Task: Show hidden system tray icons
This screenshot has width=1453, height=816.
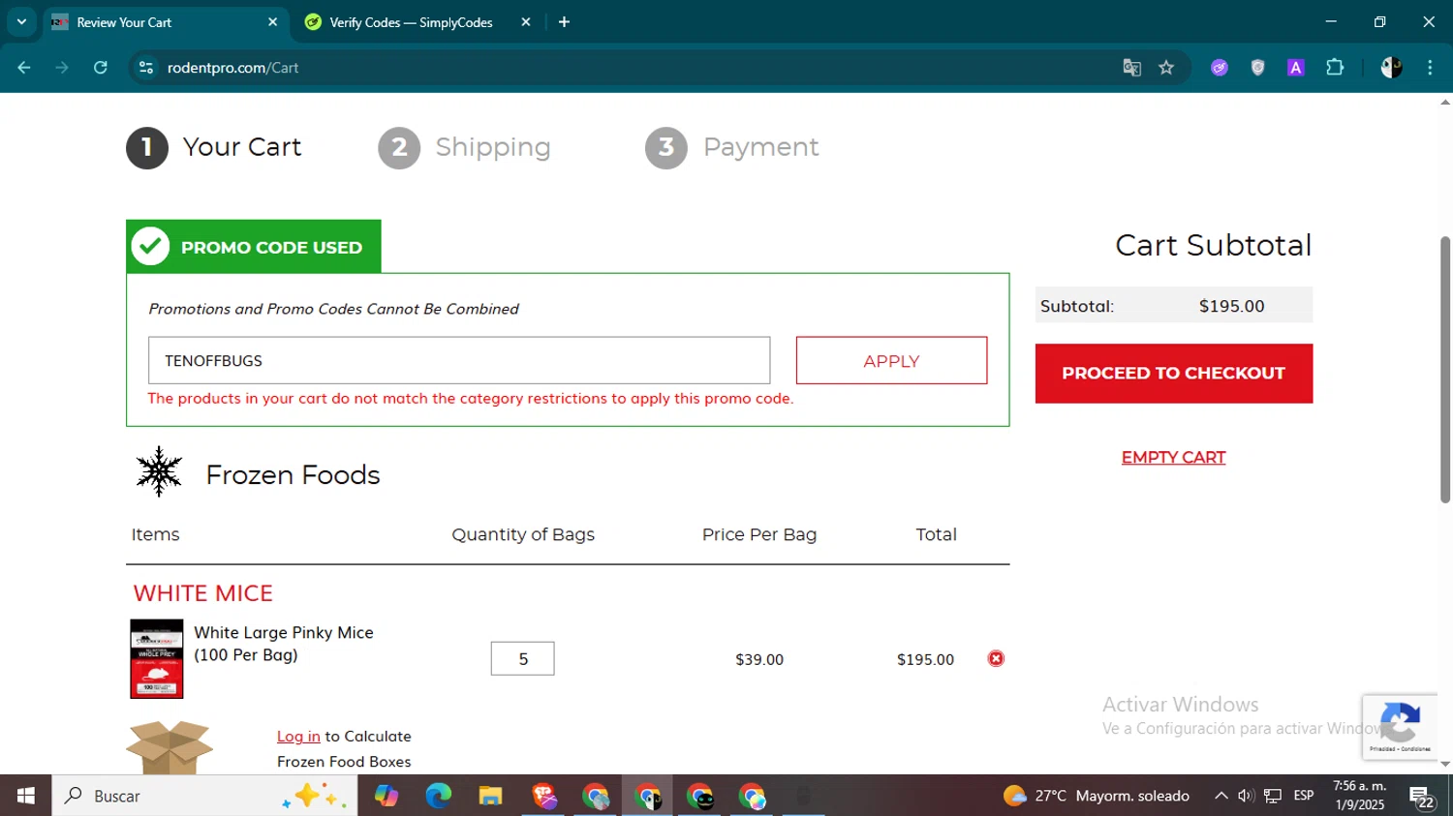Action: (x=1221, y=796)
